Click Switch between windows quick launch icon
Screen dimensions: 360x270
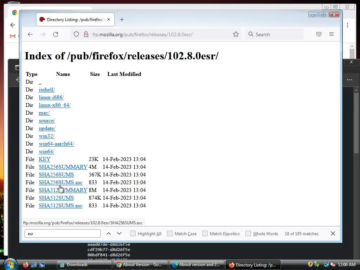pos(42,265)
